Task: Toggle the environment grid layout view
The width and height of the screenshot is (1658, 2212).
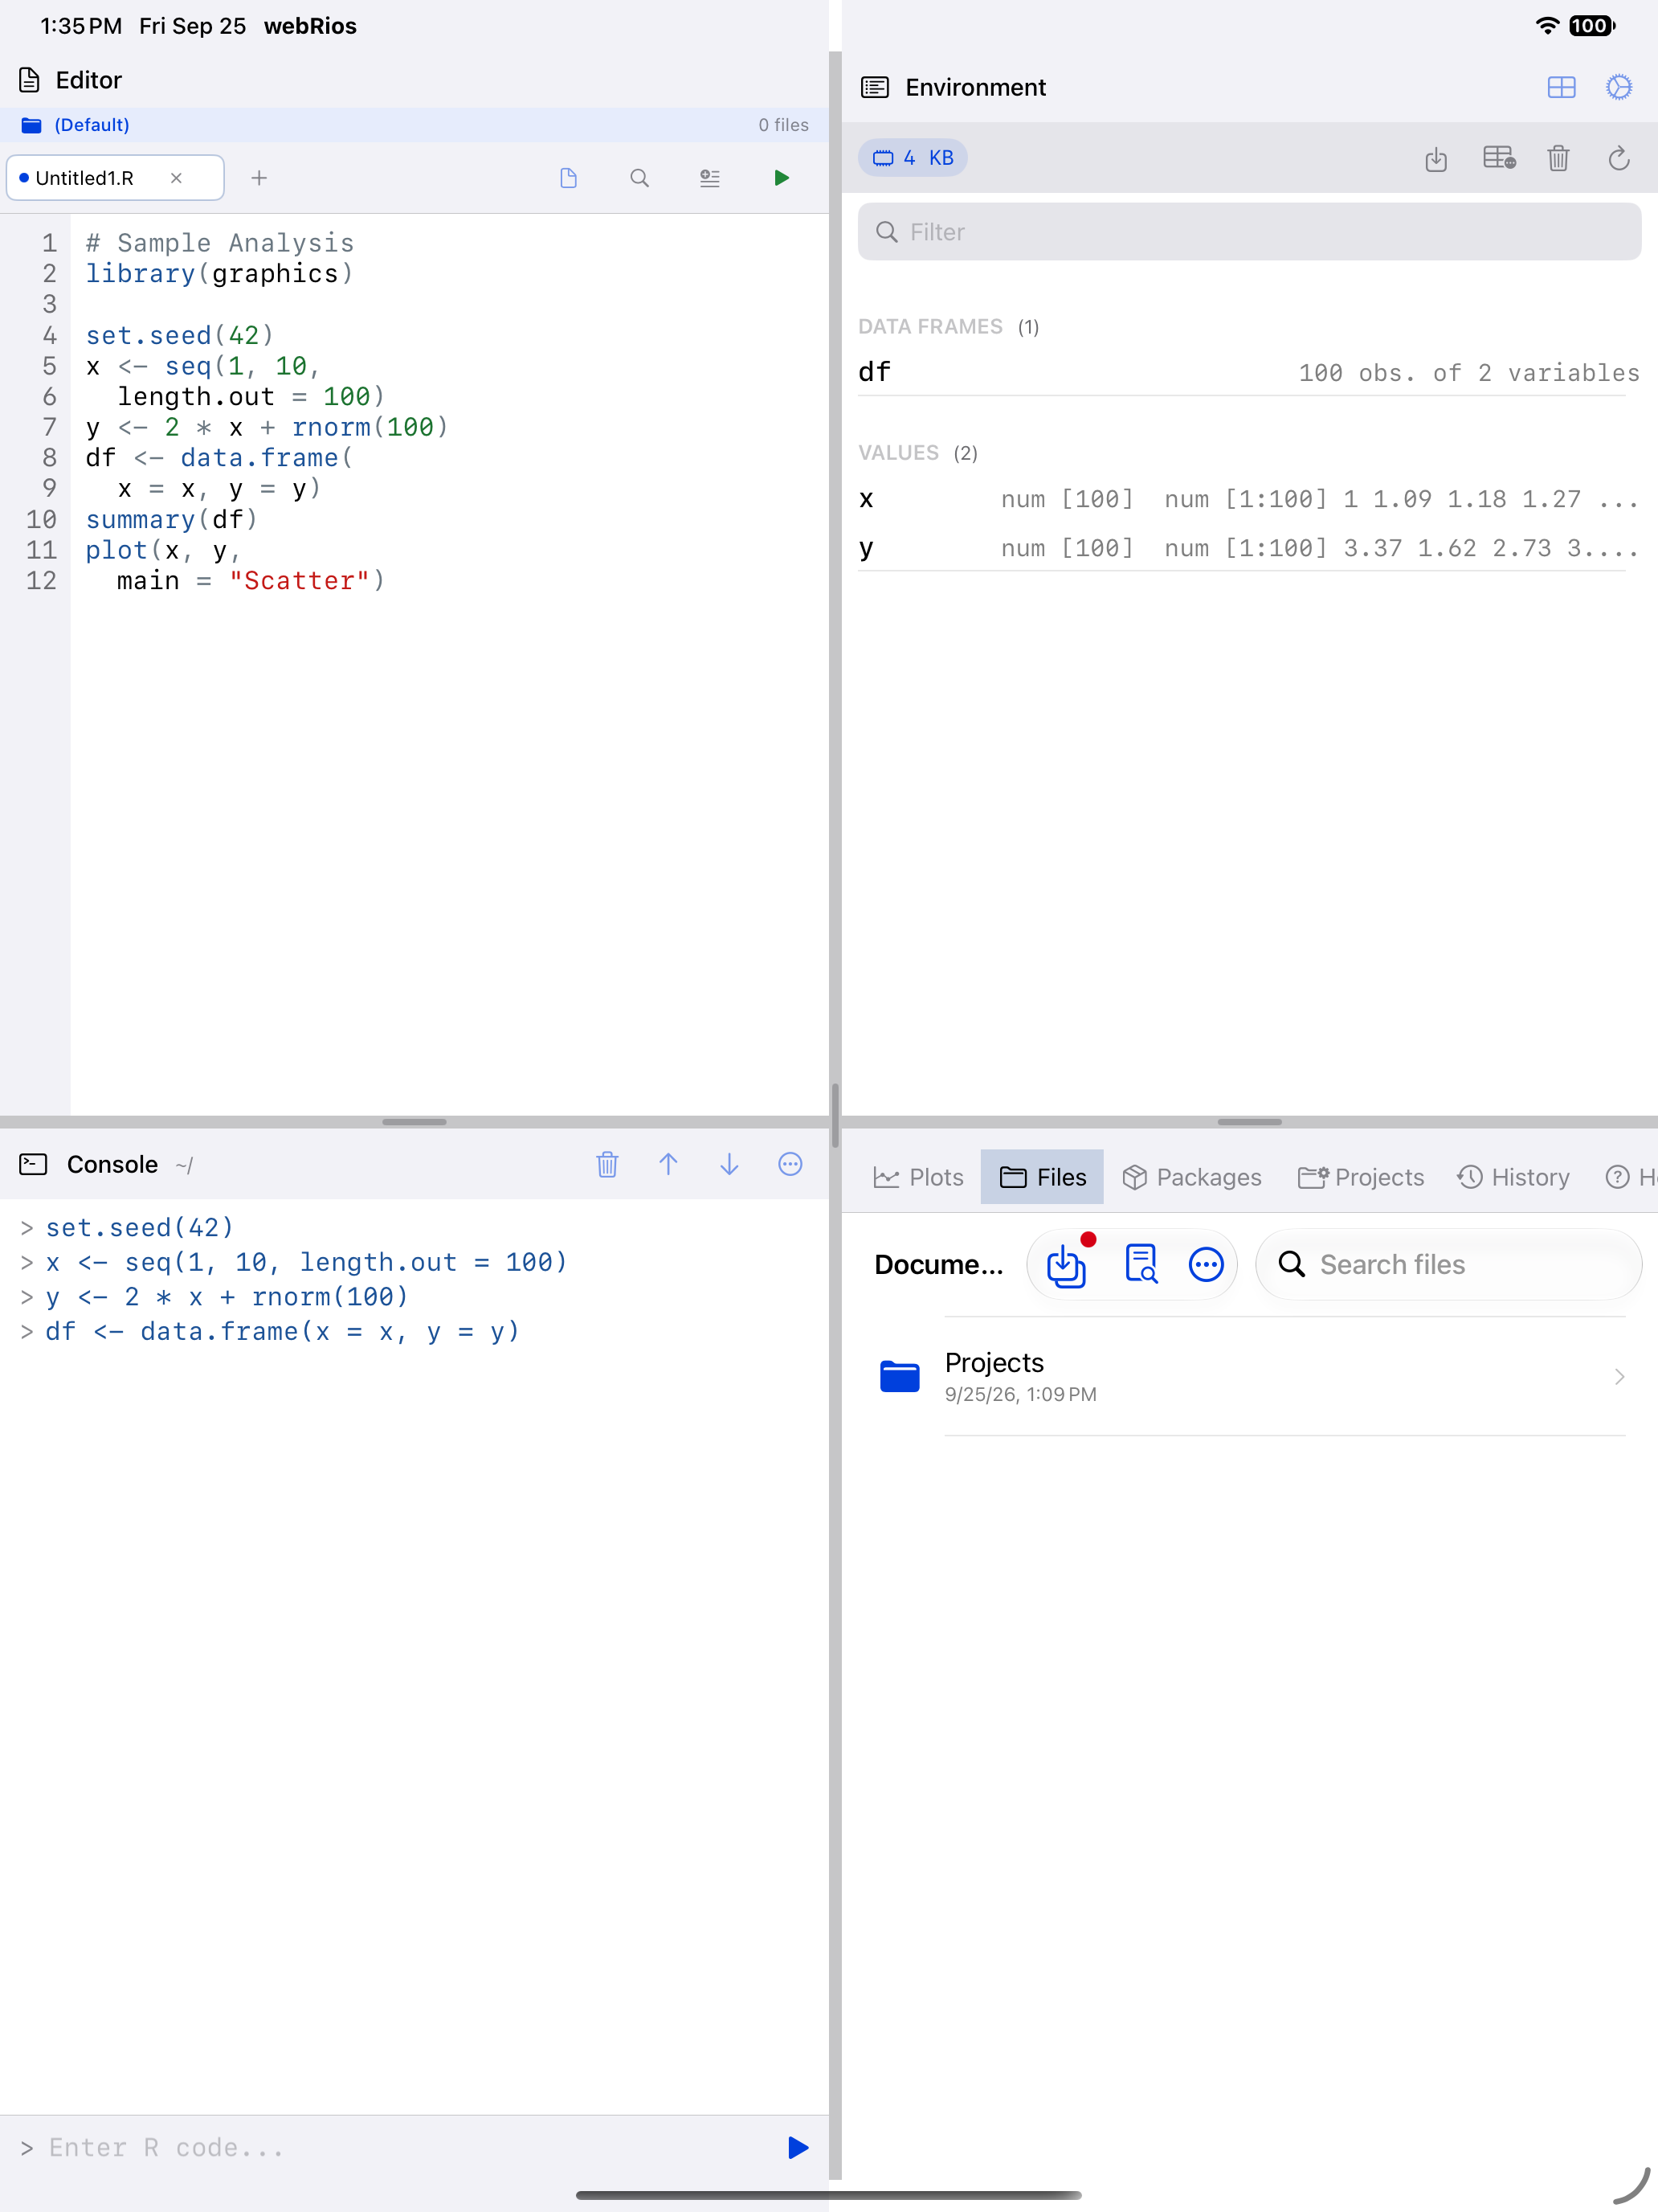Action: pyautogui.click(x=1561, y=88)
